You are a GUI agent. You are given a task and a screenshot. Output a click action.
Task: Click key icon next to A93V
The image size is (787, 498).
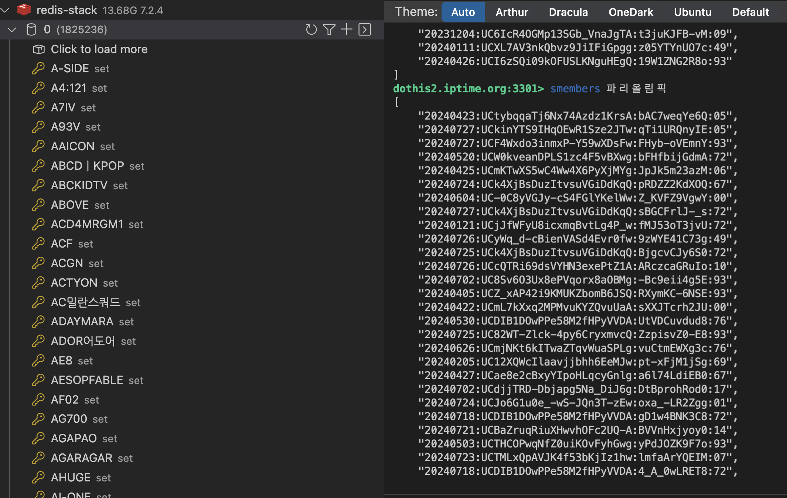(x=38, y=127)
